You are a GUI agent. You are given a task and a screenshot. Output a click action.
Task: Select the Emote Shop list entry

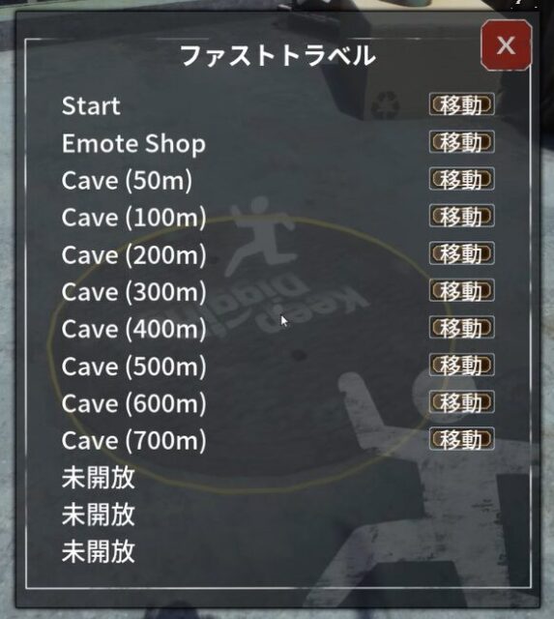pyautogui.click(x=133, y=144)
